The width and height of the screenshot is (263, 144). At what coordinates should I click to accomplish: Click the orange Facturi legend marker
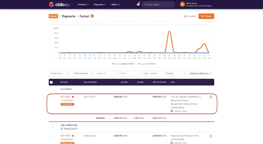coord(113,64)
